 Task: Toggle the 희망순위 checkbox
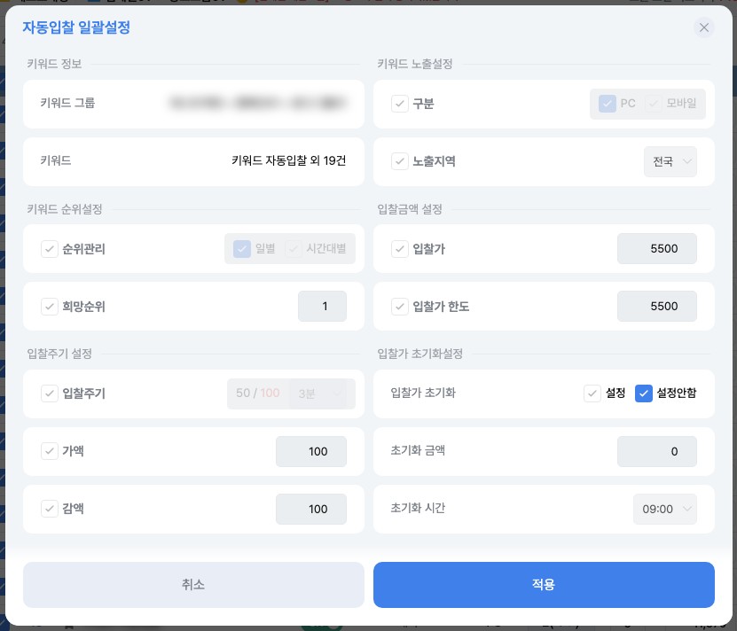point(50,307)
